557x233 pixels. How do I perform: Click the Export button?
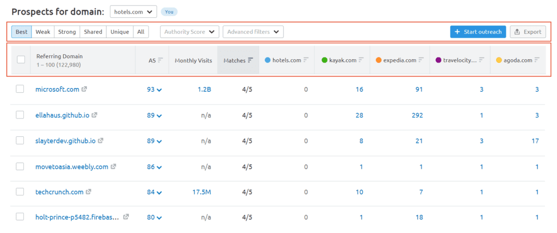[x=528, y=32]
